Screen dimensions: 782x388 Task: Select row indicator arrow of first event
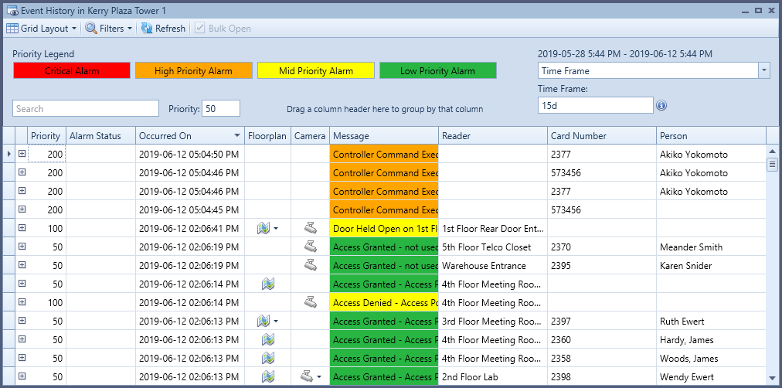pos(9,154)
